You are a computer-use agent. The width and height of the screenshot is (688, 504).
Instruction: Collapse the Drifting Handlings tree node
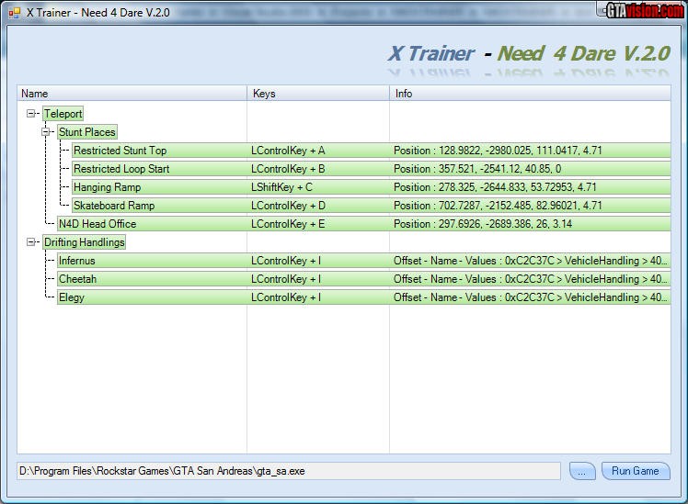point(32,242)
